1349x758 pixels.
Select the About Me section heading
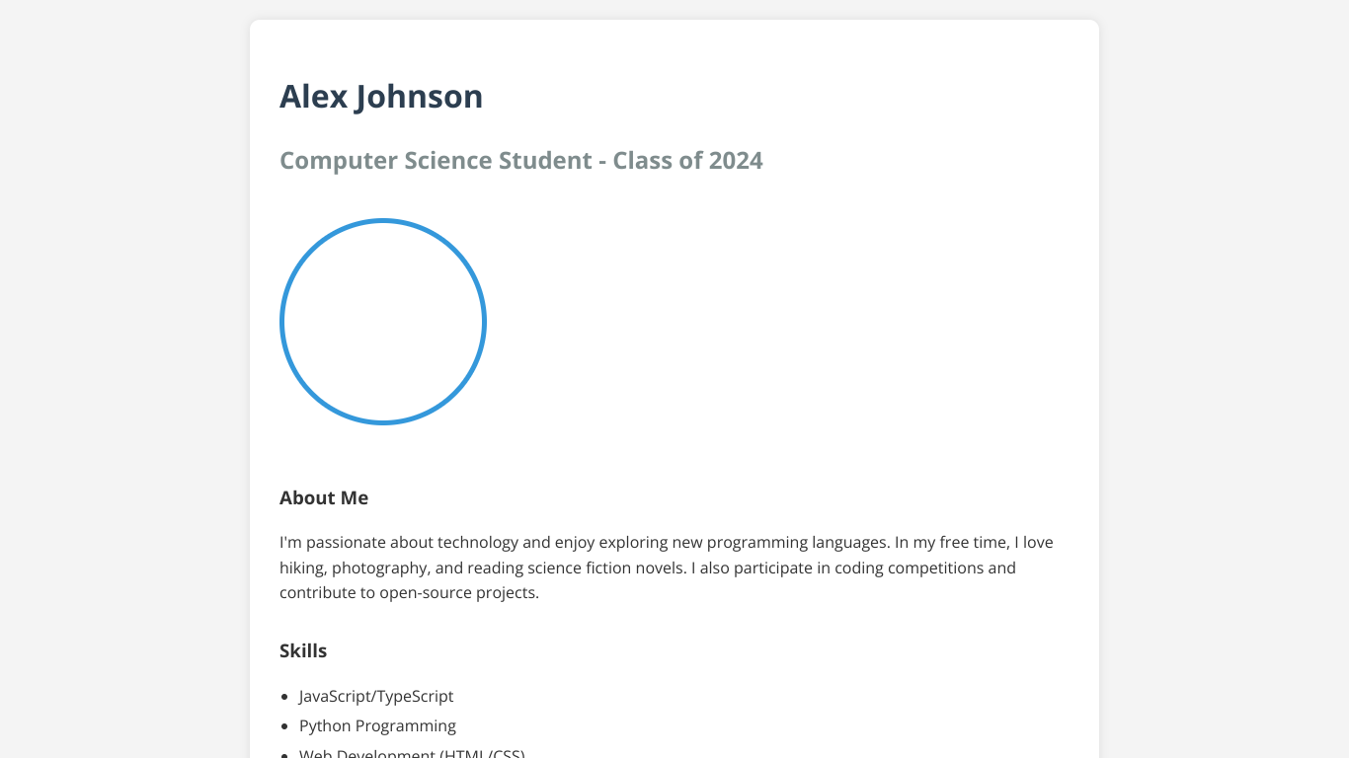point(324,498)
